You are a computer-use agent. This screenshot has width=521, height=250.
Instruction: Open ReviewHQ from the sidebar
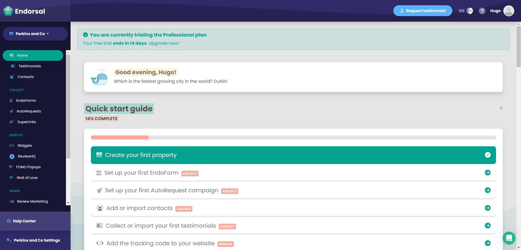[33, 156]
